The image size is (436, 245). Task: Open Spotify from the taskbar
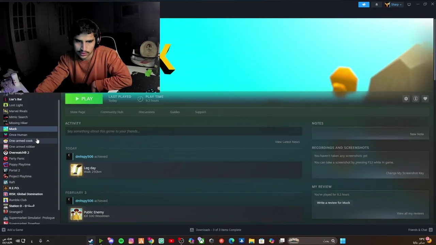click(x=121, y=241)
